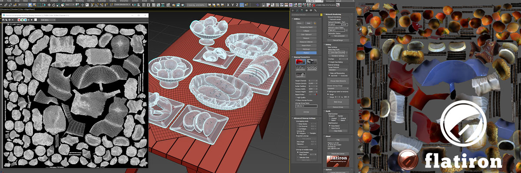This screenshot has width=521, height=173.
Task: Open RGB Alpha dropdown in UV Template window
Action: click(x=48, y=20)
